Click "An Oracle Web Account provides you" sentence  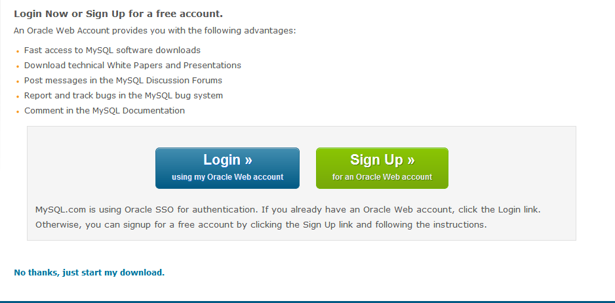tap(155, 31)
